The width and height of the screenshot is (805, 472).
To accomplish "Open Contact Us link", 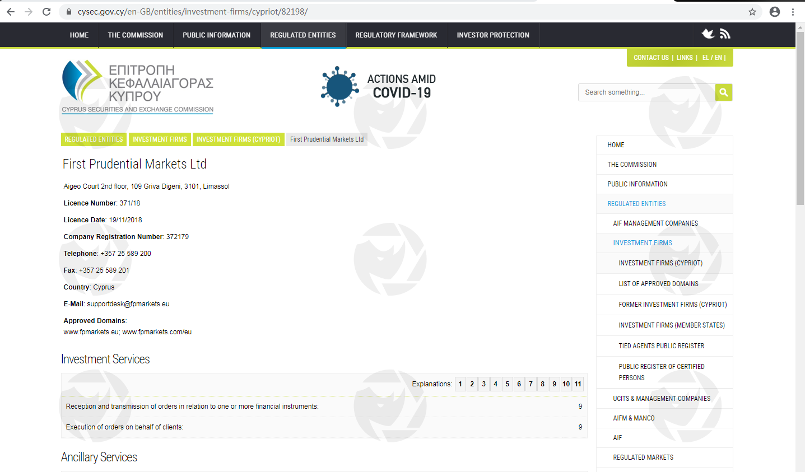I will 651,58.
